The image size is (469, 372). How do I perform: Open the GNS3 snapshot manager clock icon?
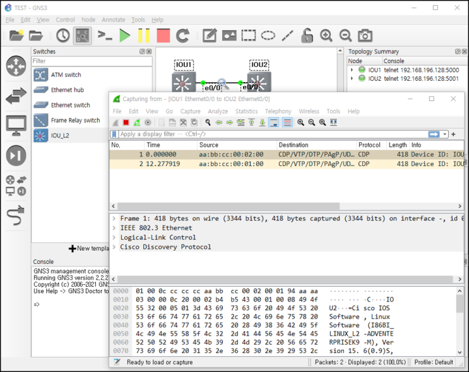(x=63, y=35)
